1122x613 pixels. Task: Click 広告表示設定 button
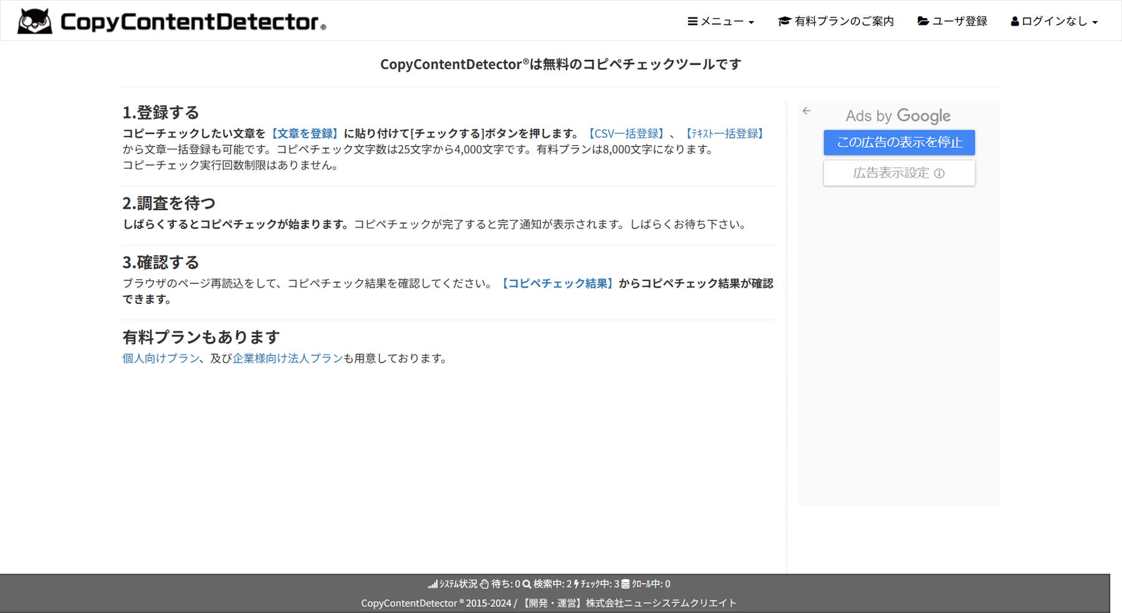click(x=899, y=173)
